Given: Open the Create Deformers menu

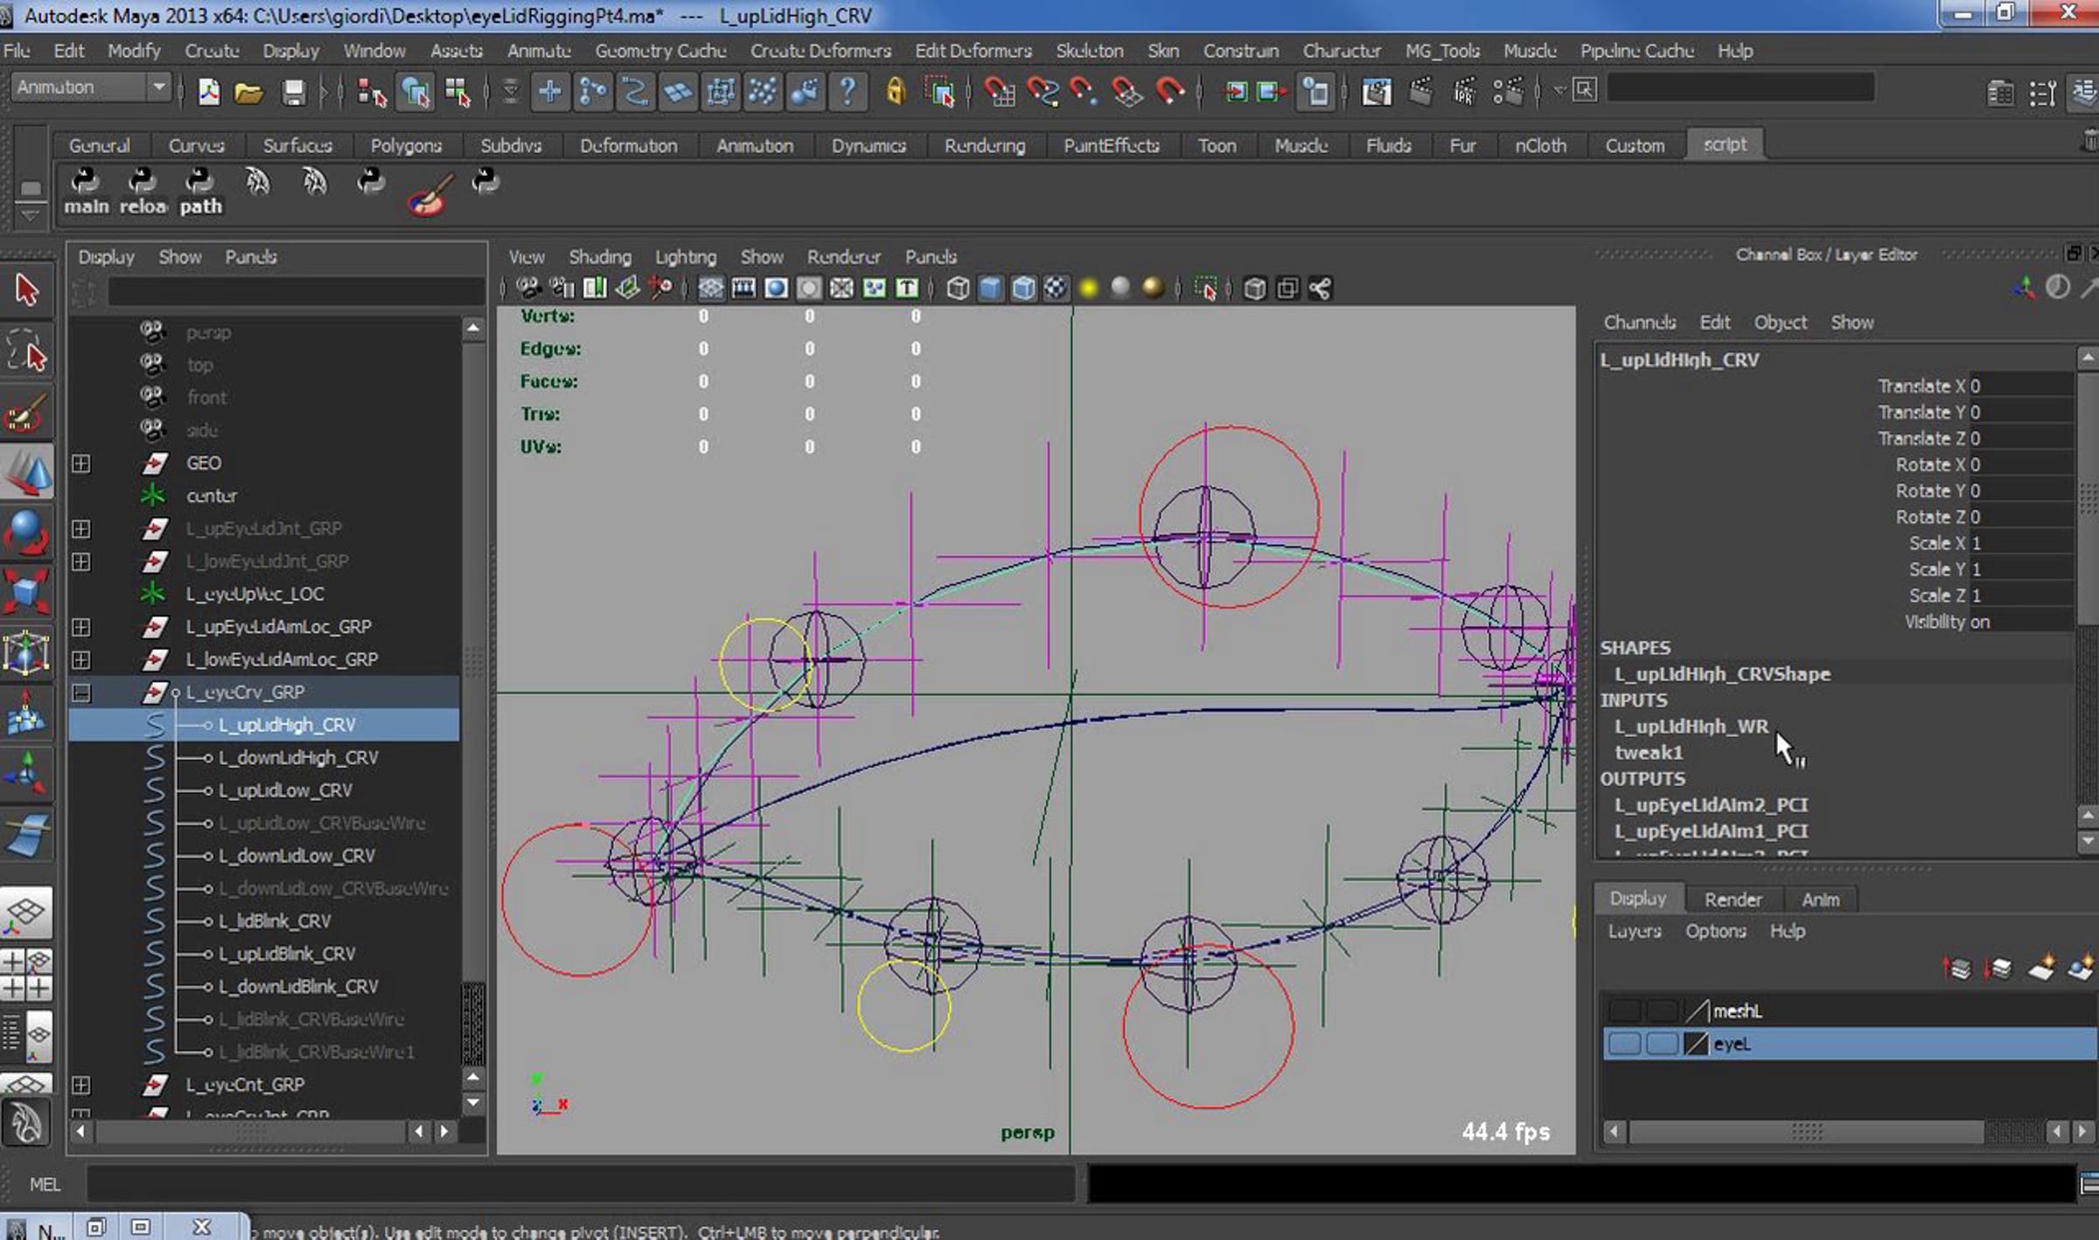Looking at the screenshot, I should pyautogui.click(x=820, y=51).
